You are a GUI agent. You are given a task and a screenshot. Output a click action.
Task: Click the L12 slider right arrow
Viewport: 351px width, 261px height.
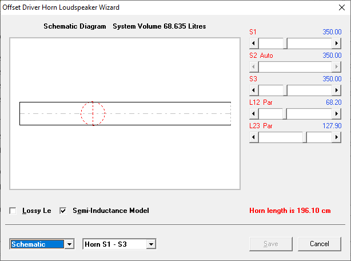pyautogui.click(x=337, y=113)
